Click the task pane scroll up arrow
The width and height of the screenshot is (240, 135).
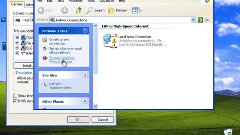click(x=95, y=26)
